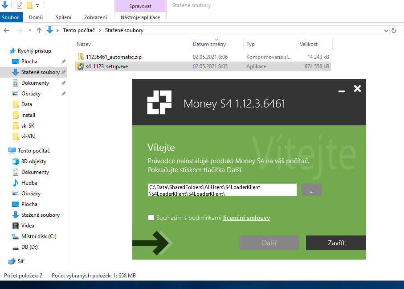Click the Money S4 logo in installer header
Screen dimensions: 404x289
point(159,103)
